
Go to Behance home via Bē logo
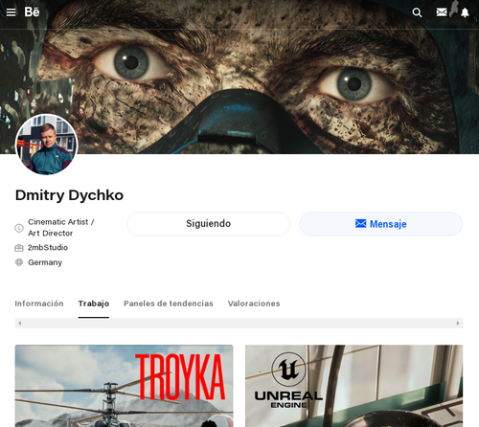32,11
